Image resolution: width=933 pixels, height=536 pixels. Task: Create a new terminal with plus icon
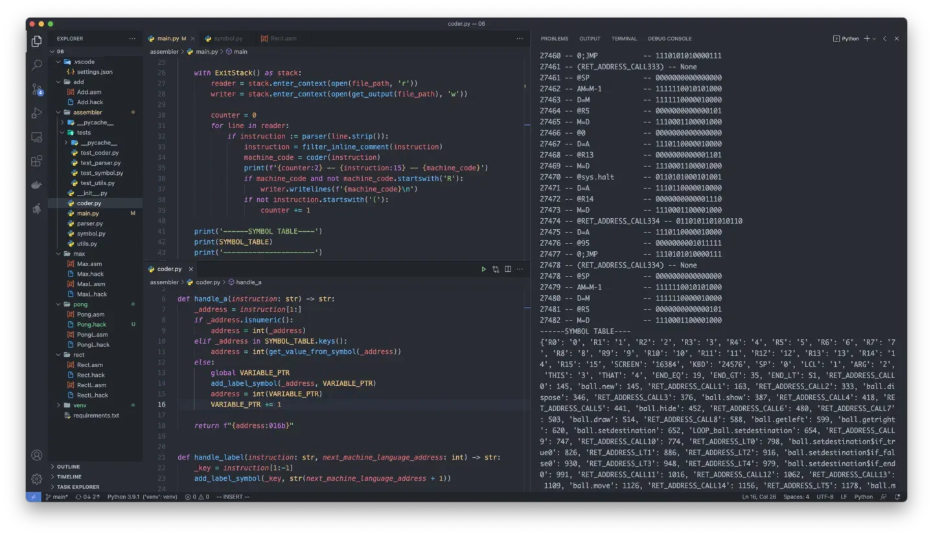pyautogui.click(x=867, y=39)
